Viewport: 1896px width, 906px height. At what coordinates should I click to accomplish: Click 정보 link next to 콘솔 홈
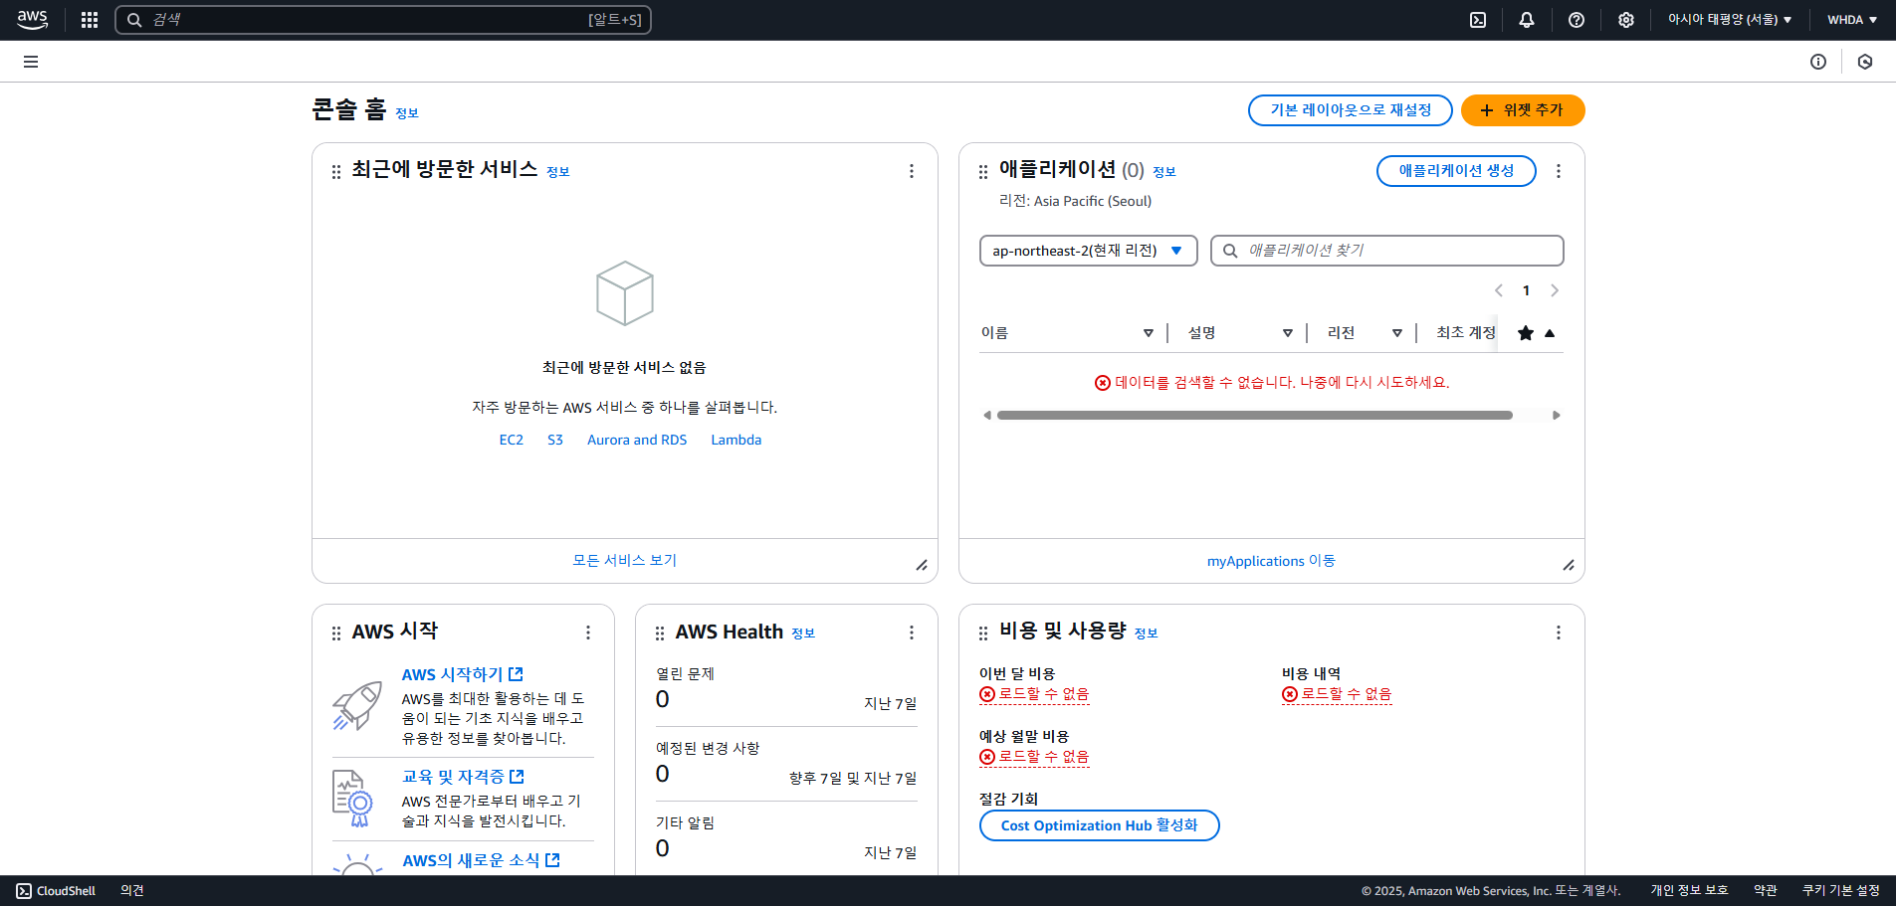click(x=407, y=113)
